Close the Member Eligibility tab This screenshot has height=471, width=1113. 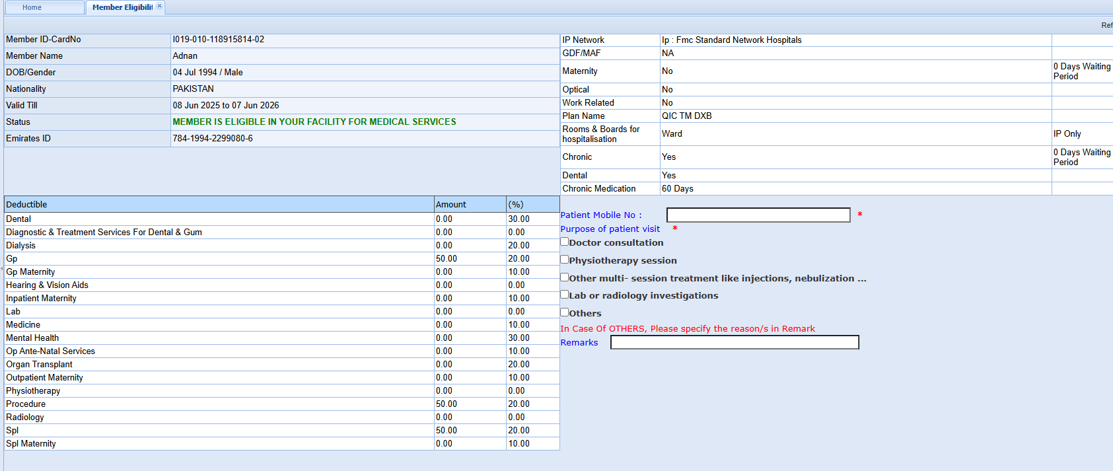click(159, 7)
